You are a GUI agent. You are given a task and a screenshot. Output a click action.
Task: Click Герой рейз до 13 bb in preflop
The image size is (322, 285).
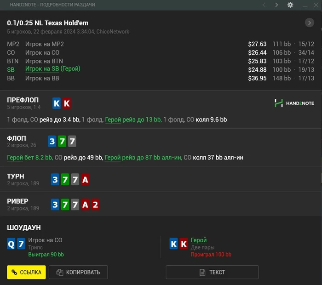coord(133,120)
